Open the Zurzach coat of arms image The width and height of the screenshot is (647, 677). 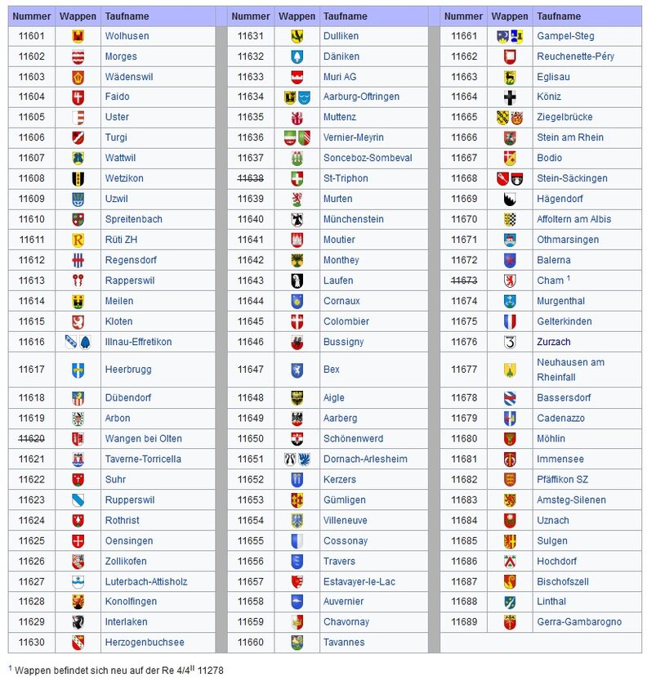[510, 342]
